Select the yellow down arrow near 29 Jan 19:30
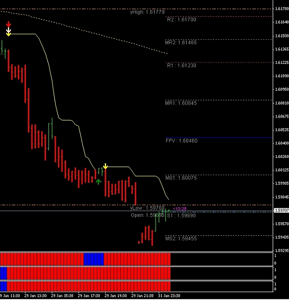 click(105, 166)
